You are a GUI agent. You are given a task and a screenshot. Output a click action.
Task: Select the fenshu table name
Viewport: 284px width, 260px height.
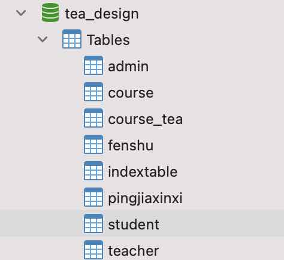131,145
